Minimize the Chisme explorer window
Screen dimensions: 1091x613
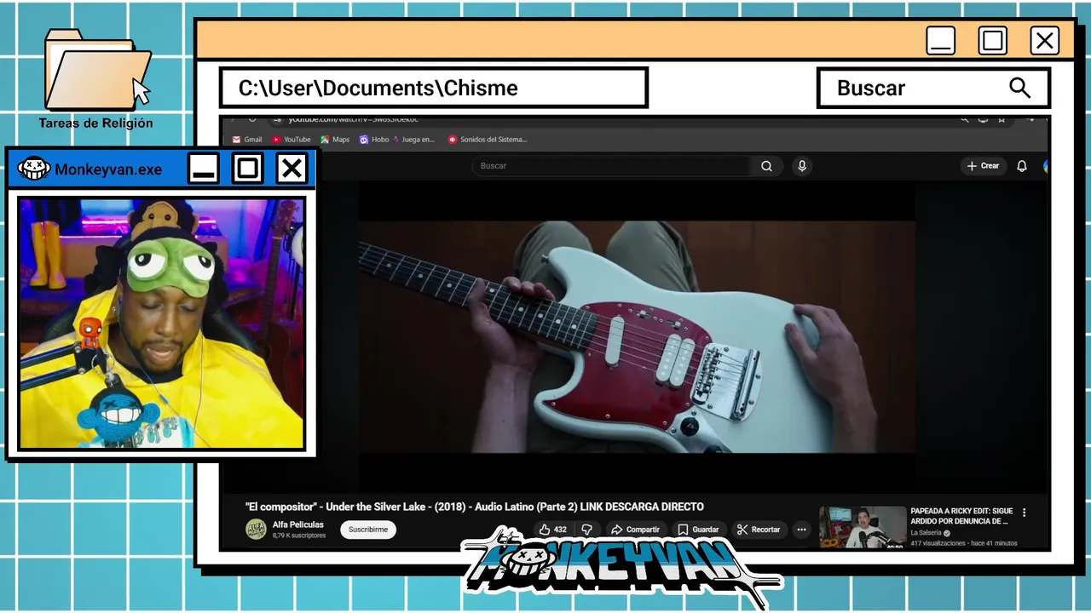[x=941, y=41]
